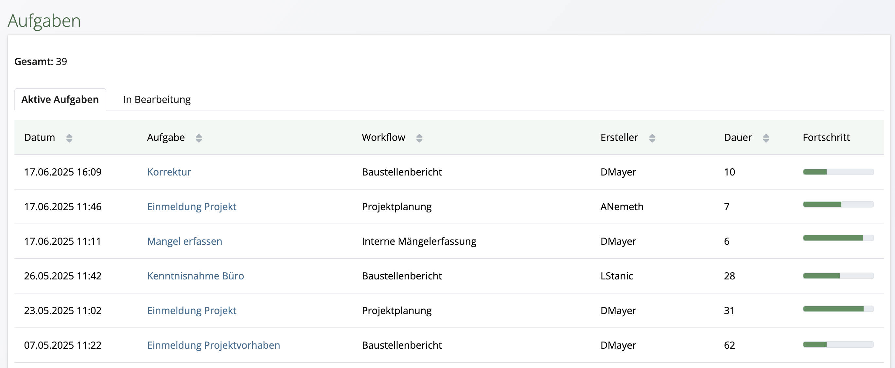This screenshot has height=368, width=895.
Task: Click the Gesamt: 39 counter
Action: click(40, 62)
